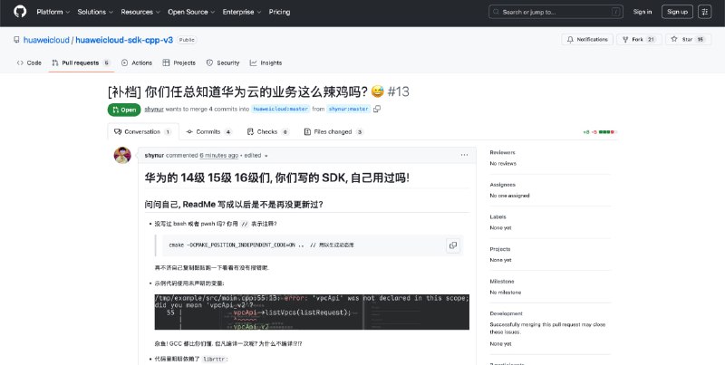Click the 'No reviews' text
The width and height of the screenshot is (725, 365).
503,164
